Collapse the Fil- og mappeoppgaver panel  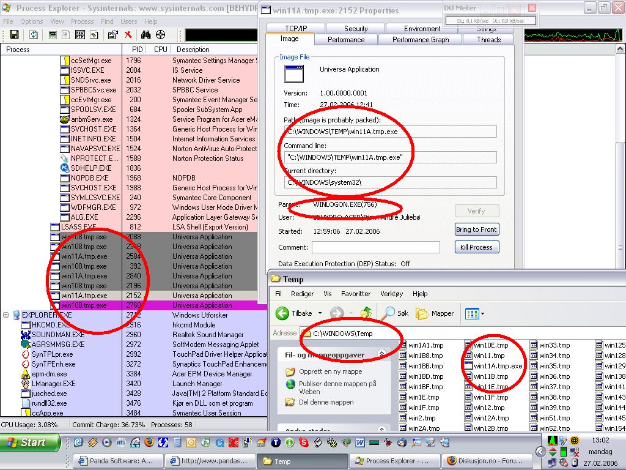(x=381, y=354)
